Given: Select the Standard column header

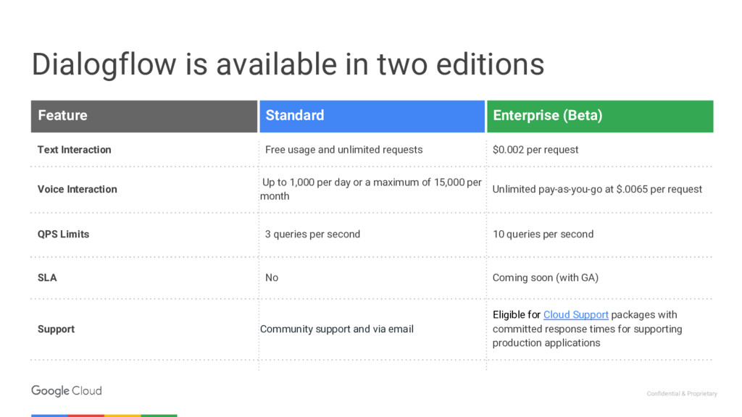Looking at the screenshot, I should [x=372, y=116].
